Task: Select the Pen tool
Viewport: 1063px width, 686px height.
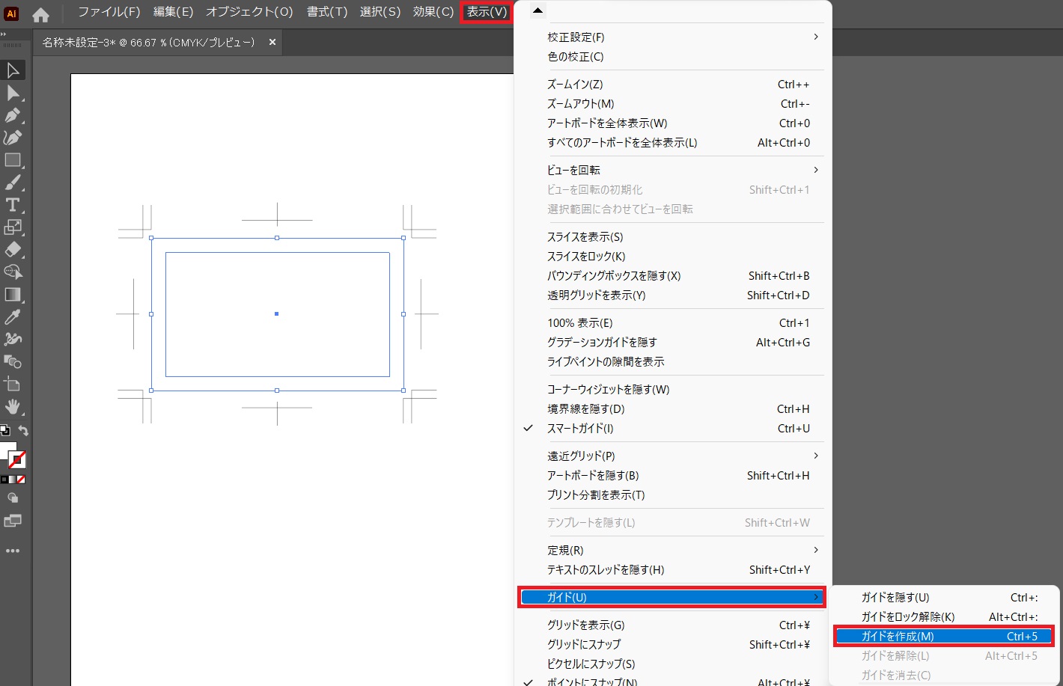Action: [x=13, y=115]
